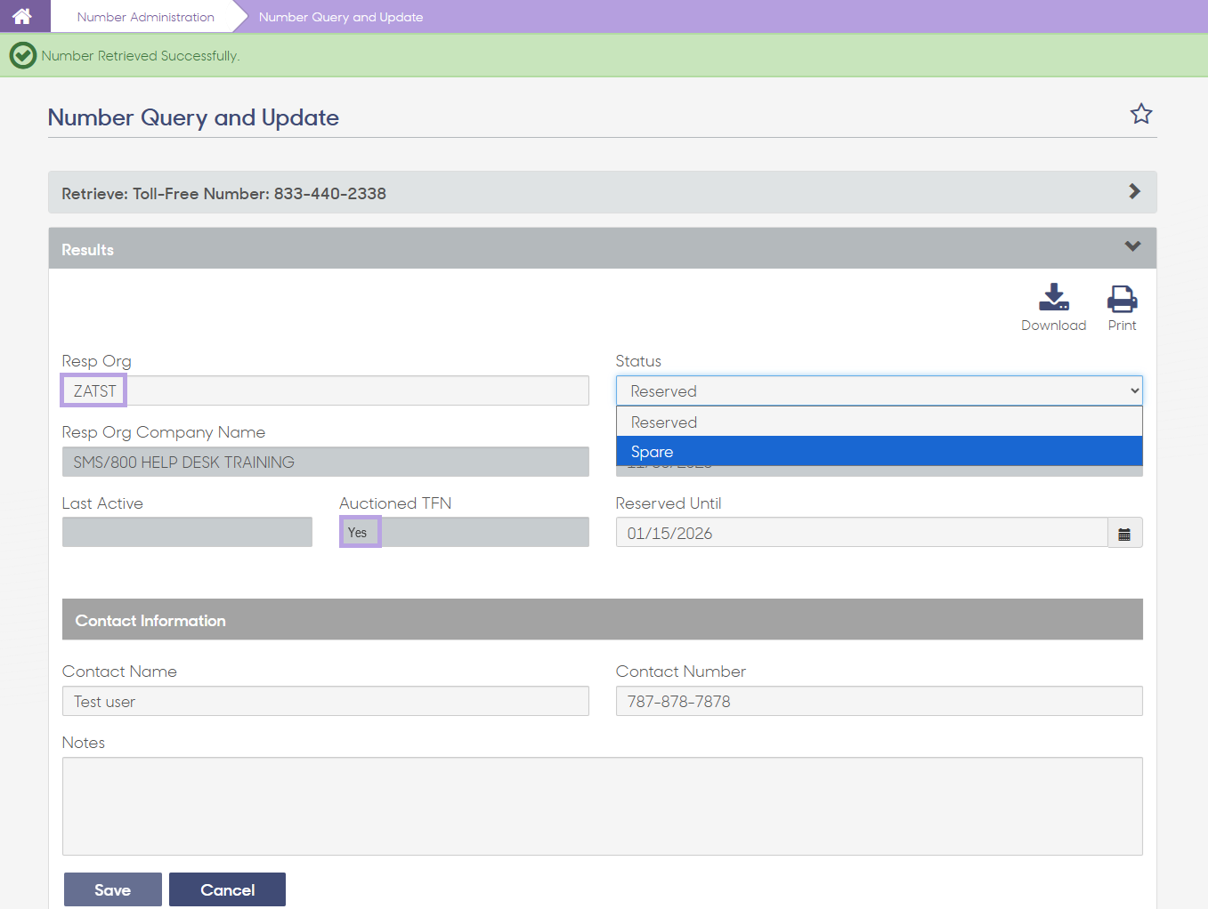Open the Status dropdown box
This screenshot has width=1208, height=909.
click(x=879, y=390)
